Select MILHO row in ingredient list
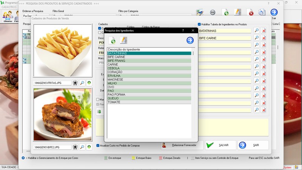Screen dimensions: 302x170 tap(149, 83)
